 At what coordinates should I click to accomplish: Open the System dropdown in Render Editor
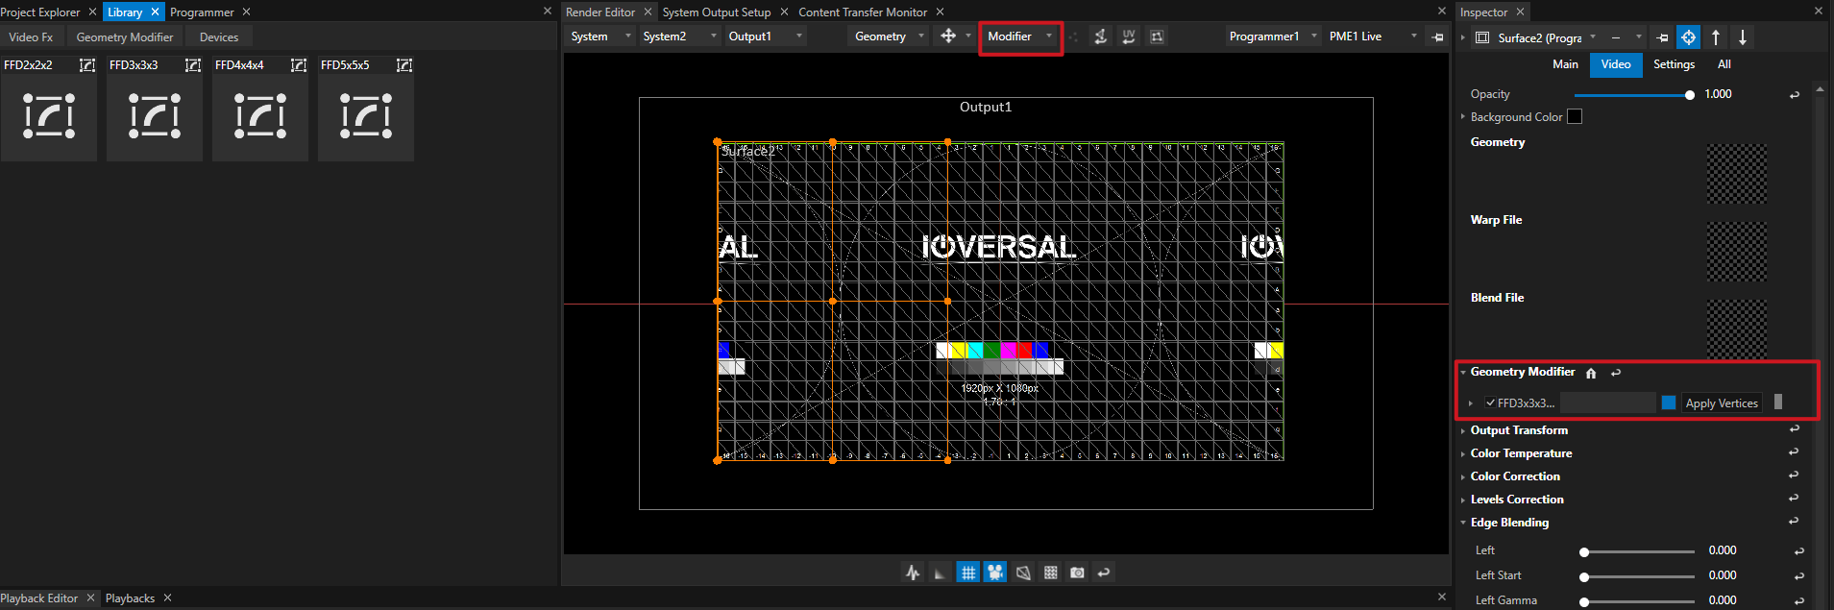point(600,37)
